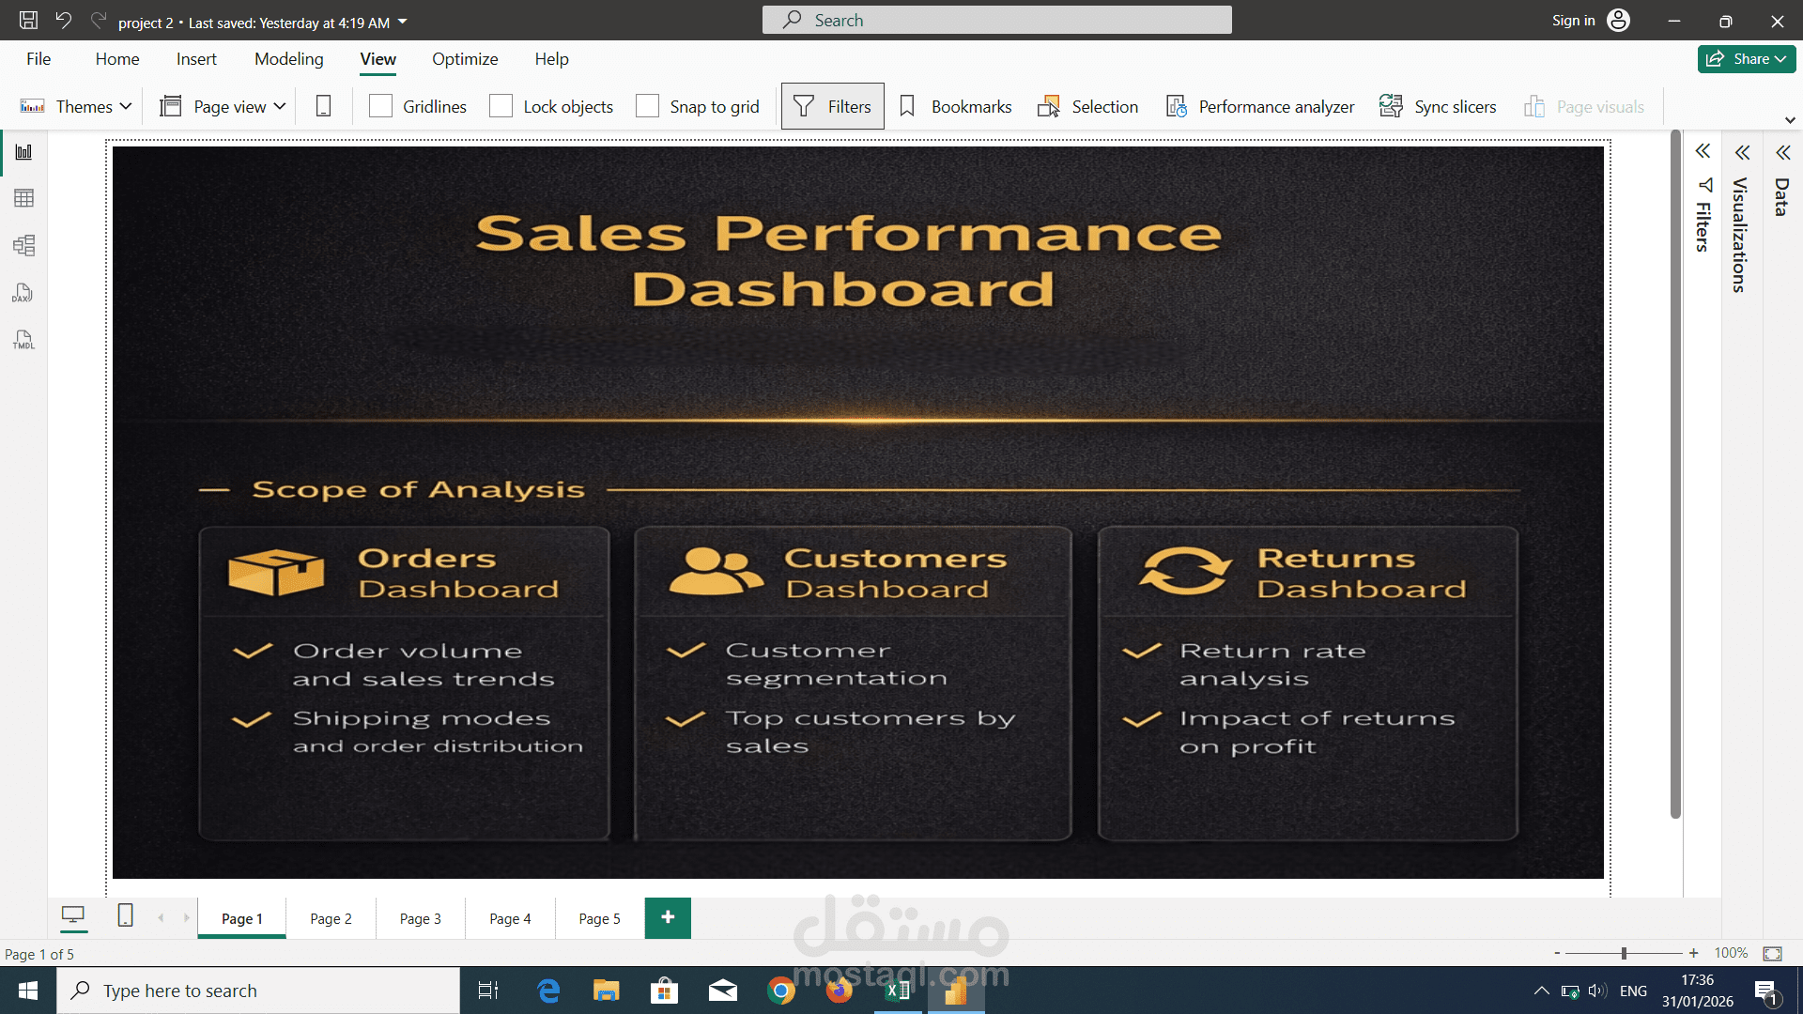This screenshot has height=1014, width=1803.
Task: Check the Lock objects checkbox
Action: (501, 107)
